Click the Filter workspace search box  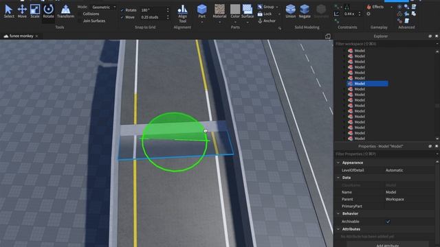pos(384,44)
